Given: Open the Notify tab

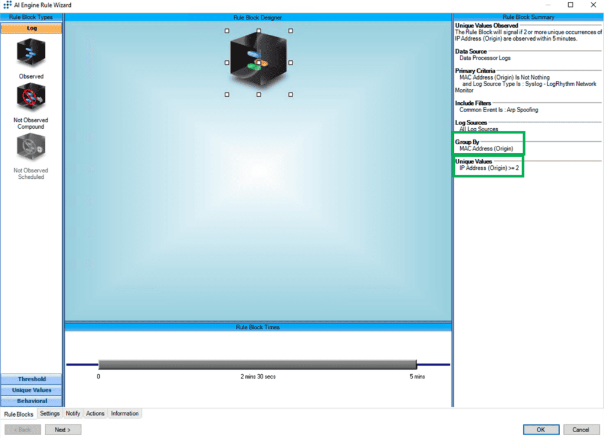Looking at the screenshot, I should (73, 413).
